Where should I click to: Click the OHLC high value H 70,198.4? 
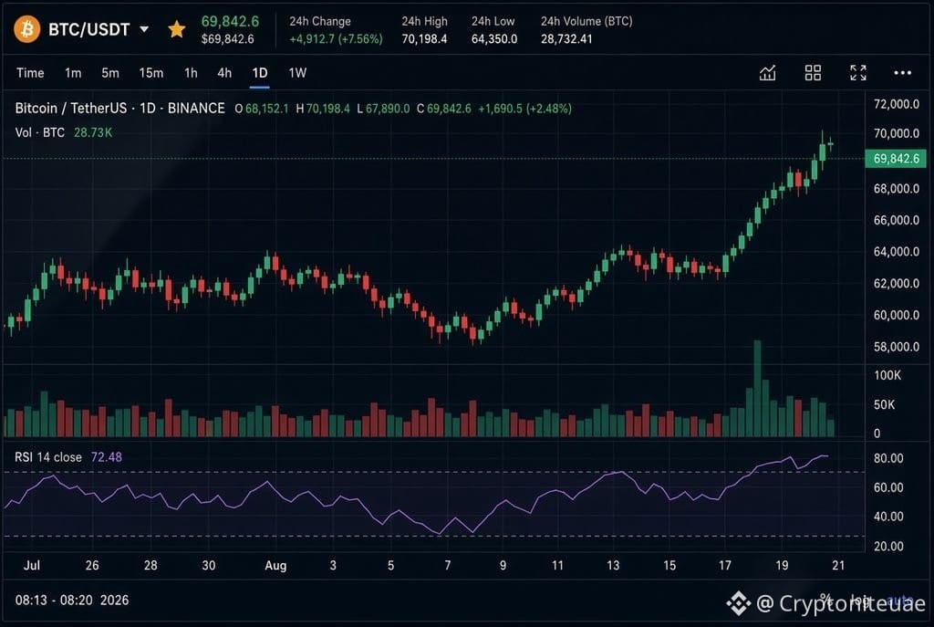pyautogui.click(x=323, y=109)
